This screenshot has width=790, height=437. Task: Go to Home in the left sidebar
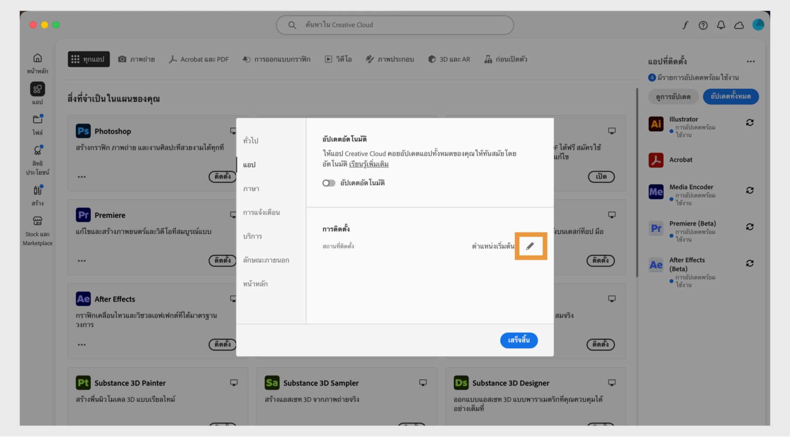[x=37, y=63]
